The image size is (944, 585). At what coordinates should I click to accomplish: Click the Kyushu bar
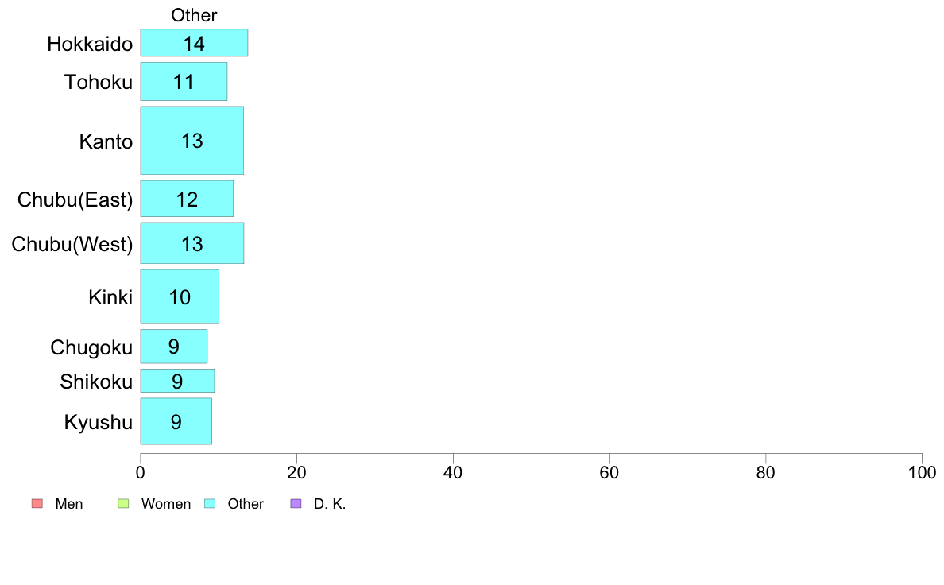[176, 421]
